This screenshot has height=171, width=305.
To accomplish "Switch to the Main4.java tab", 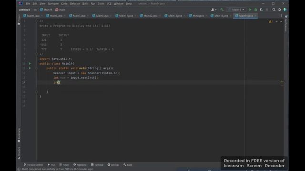I will [x=31, y=16].
